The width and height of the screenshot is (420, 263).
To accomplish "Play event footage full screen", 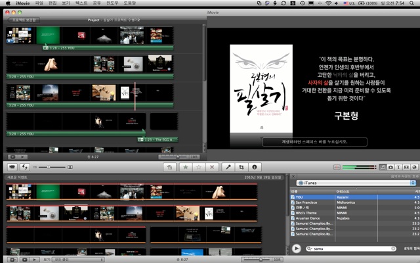I will click(x=25, y=260).
